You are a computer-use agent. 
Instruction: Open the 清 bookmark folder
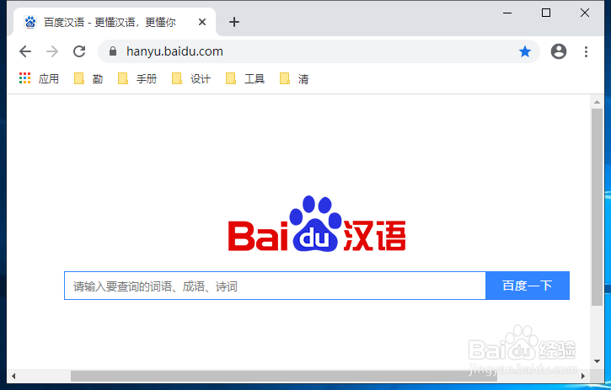(294, 79)
